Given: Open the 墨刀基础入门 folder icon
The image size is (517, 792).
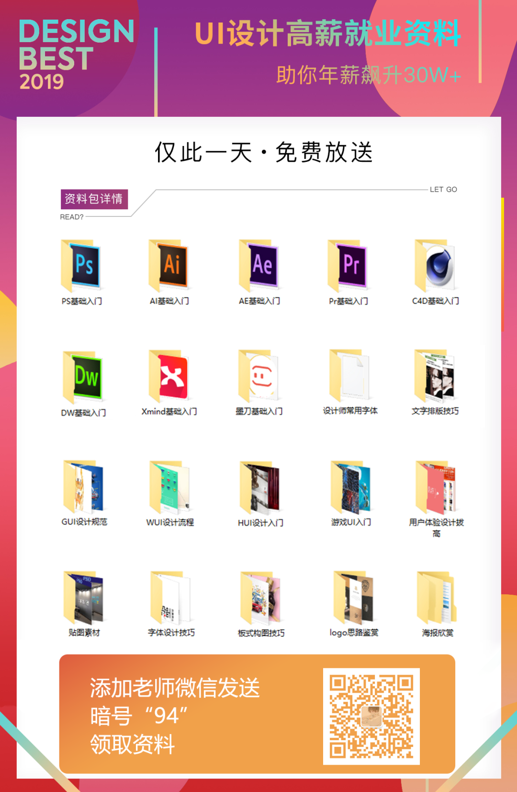Looking at the screenshot, I should [x=258, y=376].
